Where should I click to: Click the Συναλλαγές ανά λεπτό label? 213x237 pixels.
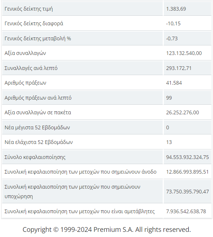[31, 68]
